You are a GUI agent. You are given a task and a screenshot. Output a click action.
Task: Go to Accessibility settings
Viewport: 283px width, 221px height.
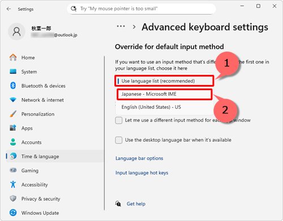pos(55,185)
